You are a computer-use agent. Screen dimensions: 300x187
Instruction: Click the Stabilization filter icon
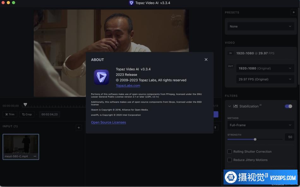coord(236,106)
